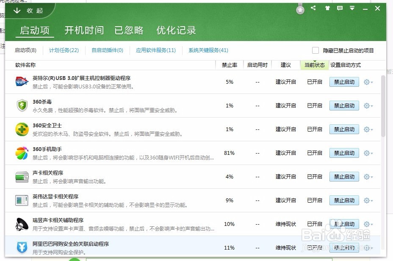Select the 360手机助手 entry name
This screenshot has width=393, height=261.
(x=47, y=149)
